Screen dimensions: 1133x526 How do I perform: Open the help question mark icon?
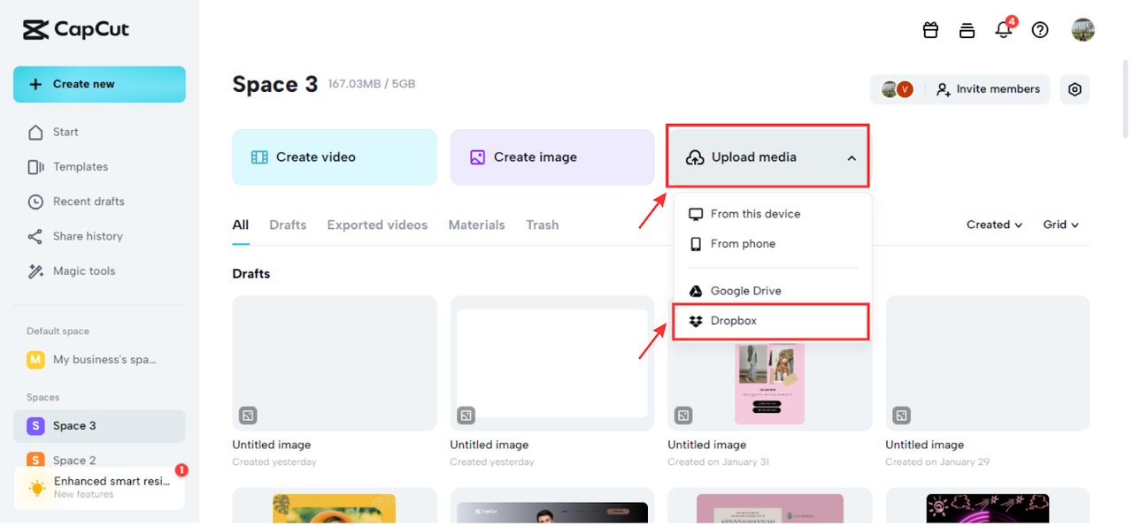click(1040, 30)
